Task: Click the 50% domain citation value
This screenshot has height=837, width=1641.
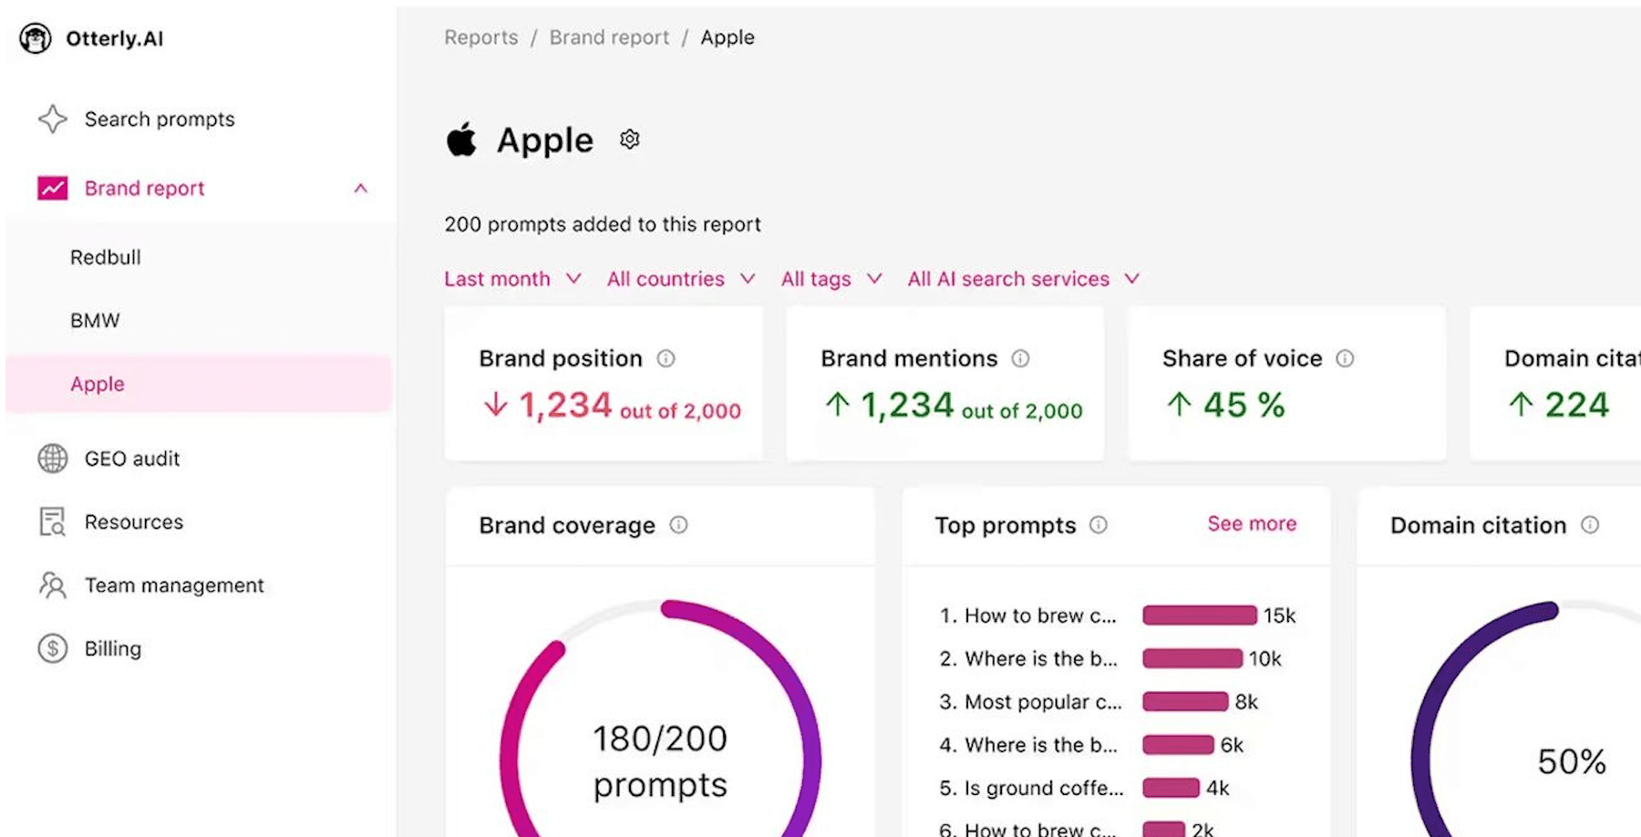Action: click(1572, 761)
